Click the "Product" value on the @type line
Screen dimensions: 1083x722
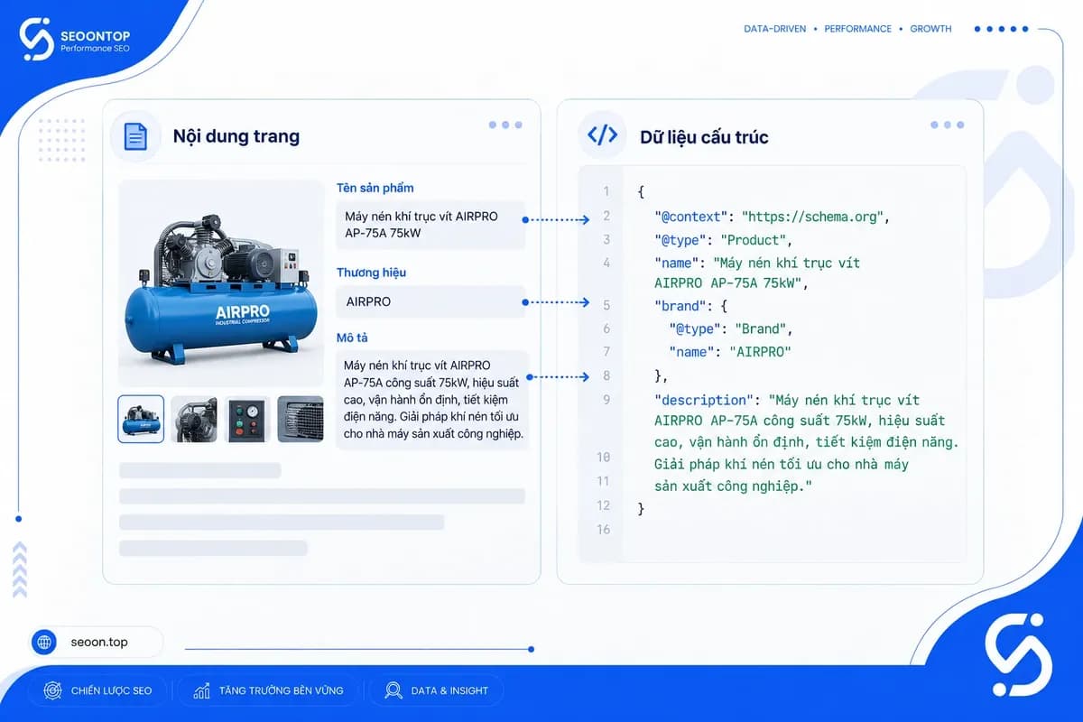(754, 240)
